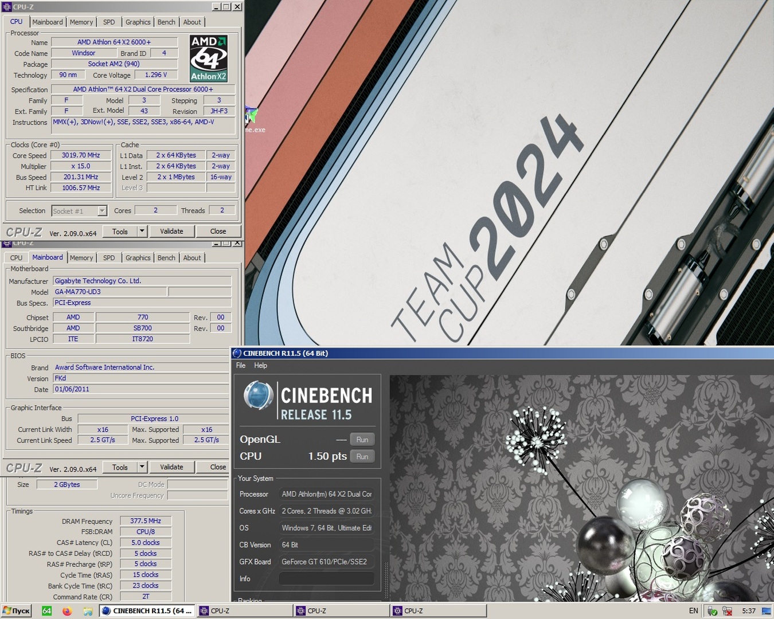Open Tools dropdown arrow in Mainboard tab window
Viewport: 774px width, 619px height.
142,467
